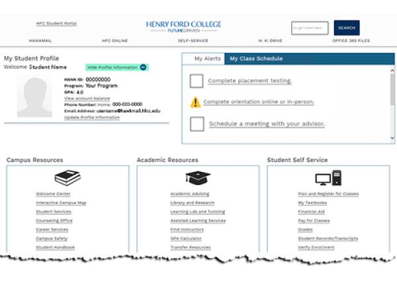Viewport: 397px width, 291px height.
Task: Click the graduation cap icon
Action: point(198,178)
